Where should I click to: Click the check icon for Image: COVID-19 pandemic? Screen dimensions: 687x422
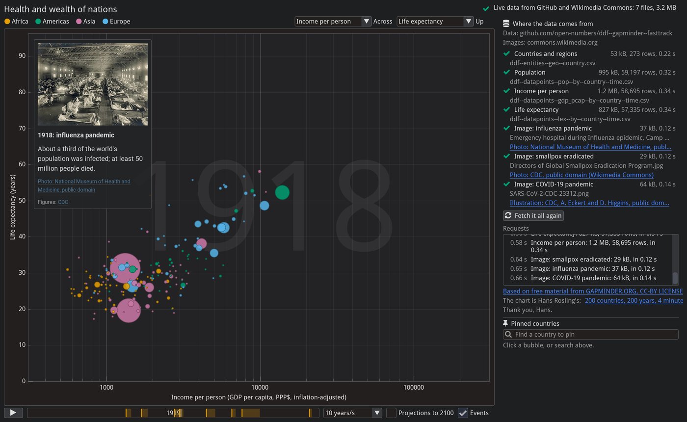tap(506, 184)
